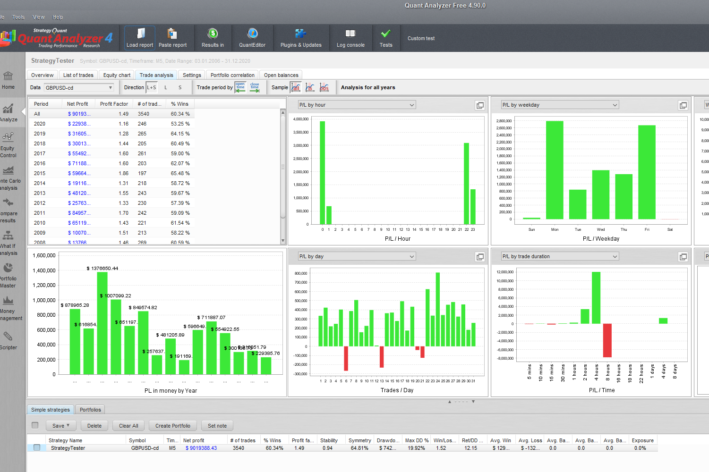Open Plugins & Updates
Viewport: 709px width, 472px height.
[300, 38]
